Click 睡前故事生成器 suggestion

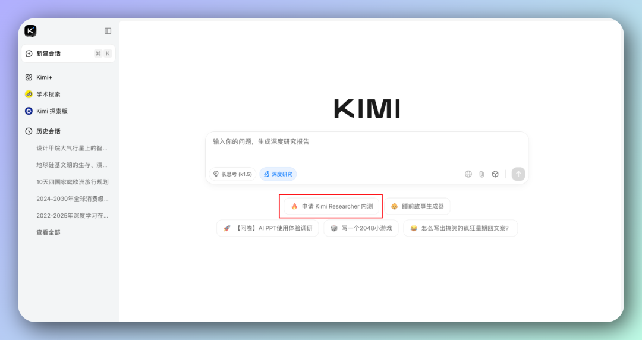tap(417, 206)
